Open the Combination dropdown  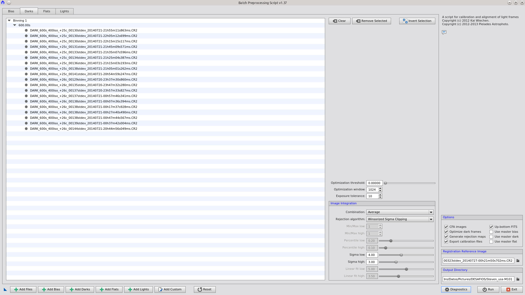coord(400,212)
